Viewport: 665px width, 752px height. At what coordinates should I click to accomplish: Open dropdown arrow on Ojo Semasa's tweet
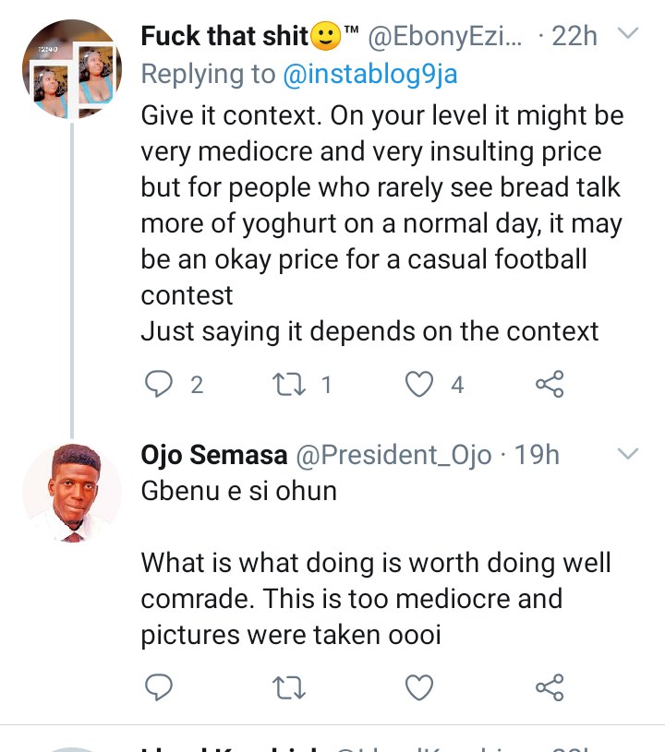click(627, 454)
